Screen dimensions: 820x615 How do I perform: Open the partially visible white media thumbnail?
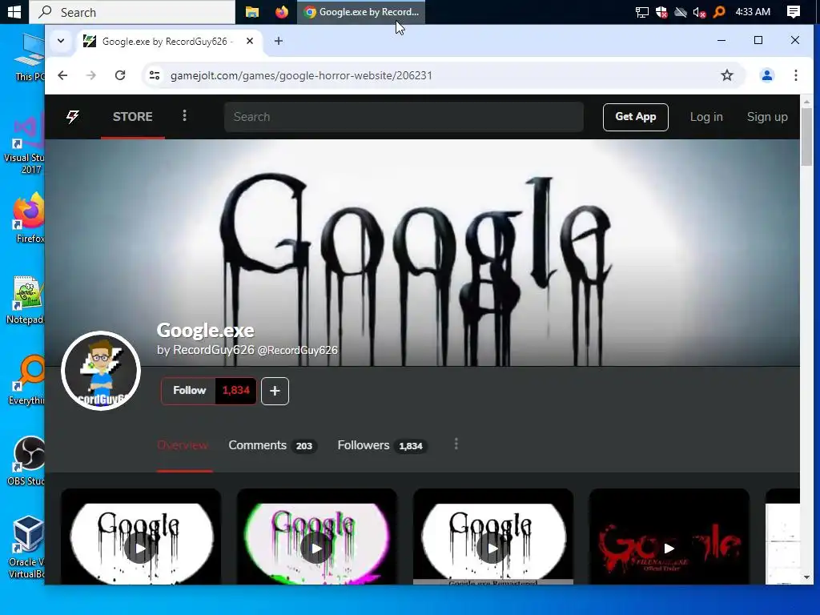point(782,537)
